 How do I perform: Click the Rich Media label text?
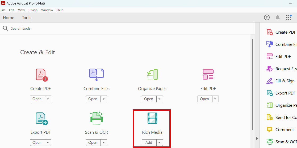point(152,132)
